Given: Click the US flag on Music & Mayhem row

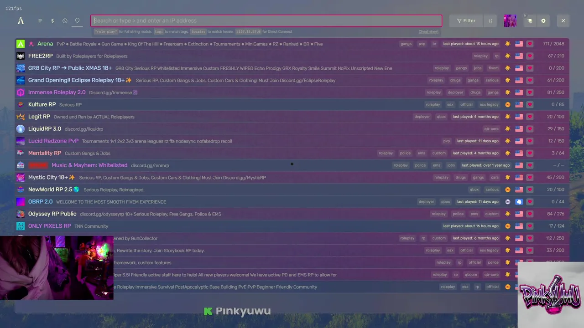Looking at the screenshot, I should [x=519, y=165].
